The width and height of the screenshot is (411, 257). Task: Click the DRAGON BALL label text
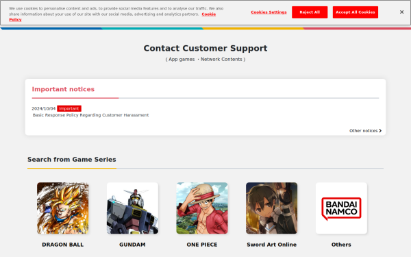tap(62, 245)
